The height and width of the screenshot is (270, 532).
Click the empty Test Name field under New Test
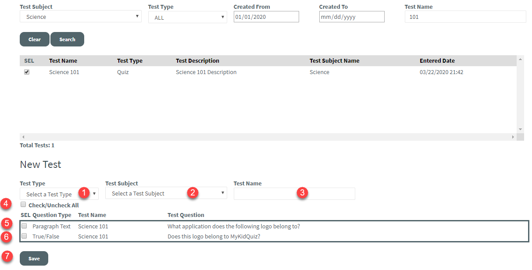pos(294,193)
